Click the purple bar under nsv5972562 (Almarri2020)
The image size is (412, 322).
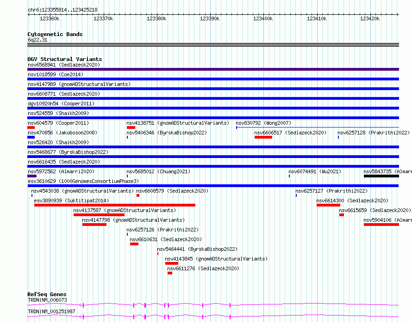click(x=32, y=176)
